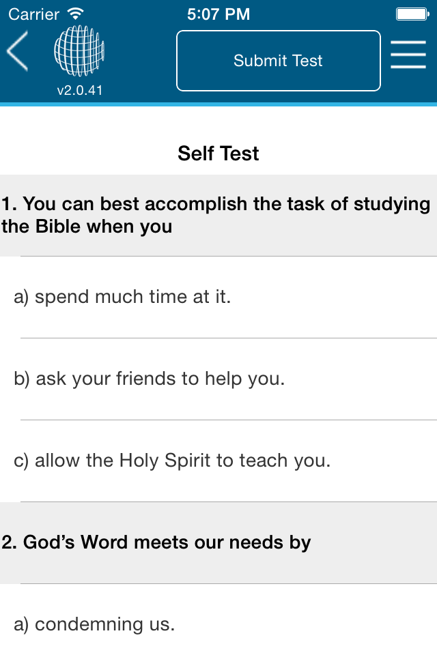Screen dimensions: 437x655
Task: Tap the v2.0.41 version label
Action: 80,90
